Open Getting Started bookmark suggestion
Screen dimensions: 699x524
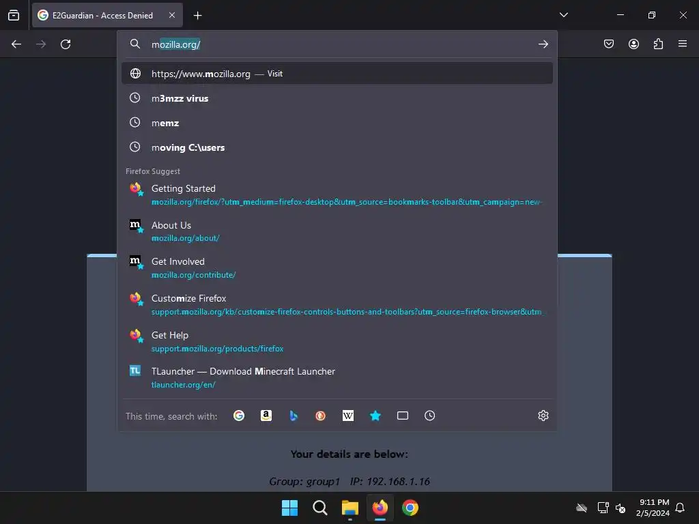(337, 194)
